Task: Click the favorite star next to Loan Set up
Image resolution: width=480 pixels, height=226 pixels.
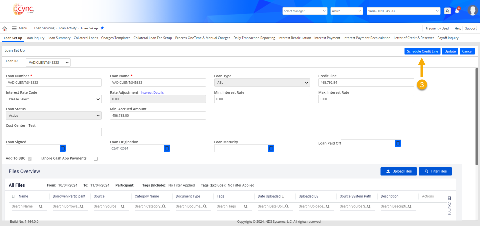Action: coord(102,28)
